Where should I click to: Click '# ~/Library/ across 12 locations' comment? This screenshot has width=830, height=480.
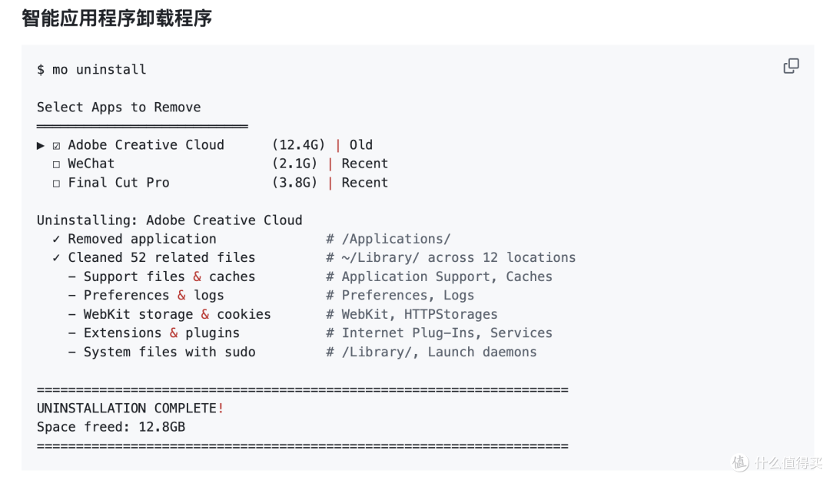[450, 258]
